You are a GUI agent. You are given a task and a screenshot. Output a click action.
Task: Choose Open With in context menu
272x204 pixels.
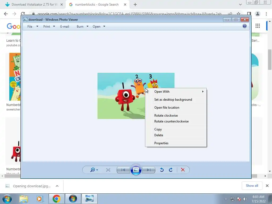click(176, 92)
